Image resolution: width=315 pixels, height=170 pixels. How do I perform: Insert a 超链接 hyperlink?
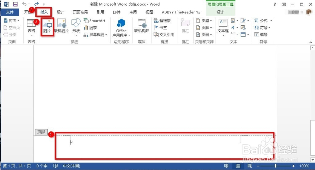pyautogui.click(x=162, y=21)
